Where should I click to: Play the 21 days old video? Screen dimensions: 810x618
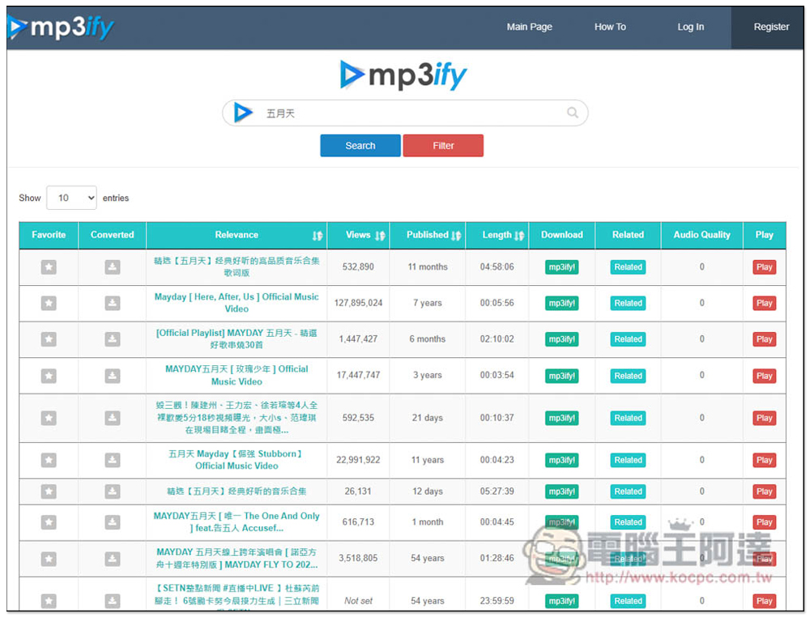point(764,418)
